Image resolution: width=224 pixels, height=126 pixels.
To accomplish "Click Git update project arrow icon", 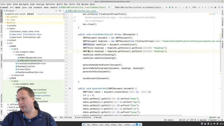I will pyautogui.click(x=199, y=7).
